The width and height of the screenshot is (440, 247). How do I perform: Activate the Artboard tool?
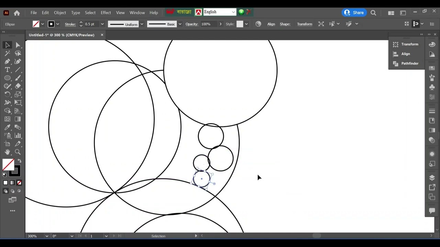click(x=7, y=144)
